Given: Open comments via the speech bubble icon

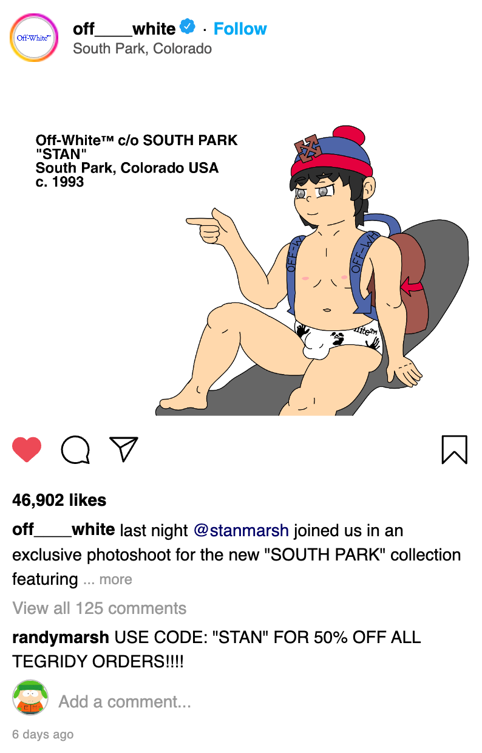Looking at the screenshot, I should (76, 450).
